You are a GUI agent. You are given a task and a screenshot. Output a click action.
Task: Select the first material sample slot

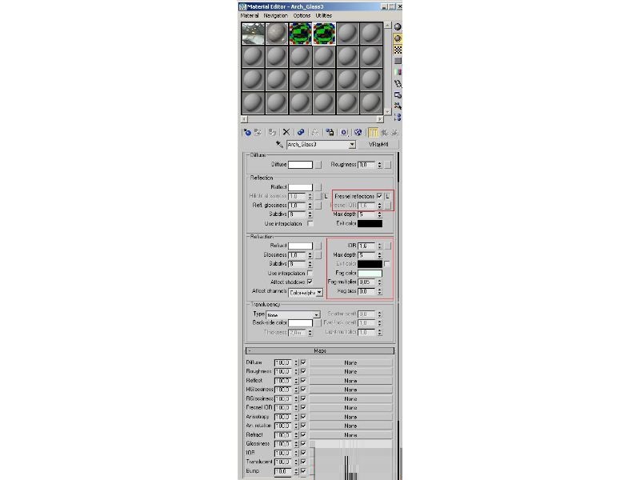(253, 34)
